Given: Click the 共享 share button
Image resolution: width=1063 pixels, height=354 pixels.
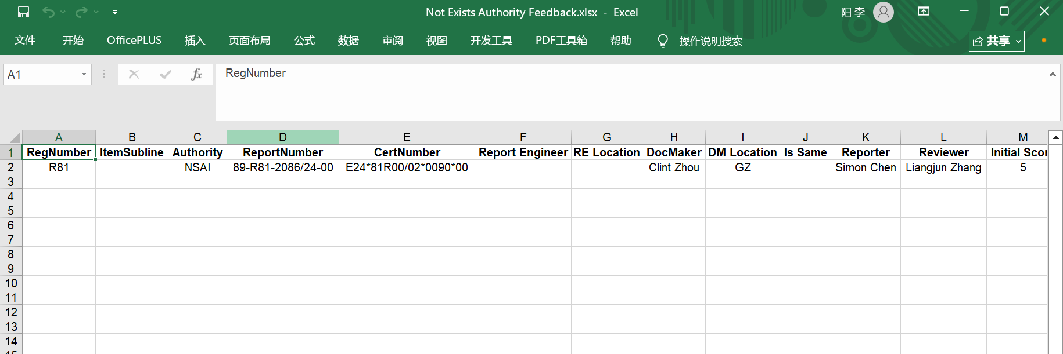Looking at the screenshot, I should [996, 41].
